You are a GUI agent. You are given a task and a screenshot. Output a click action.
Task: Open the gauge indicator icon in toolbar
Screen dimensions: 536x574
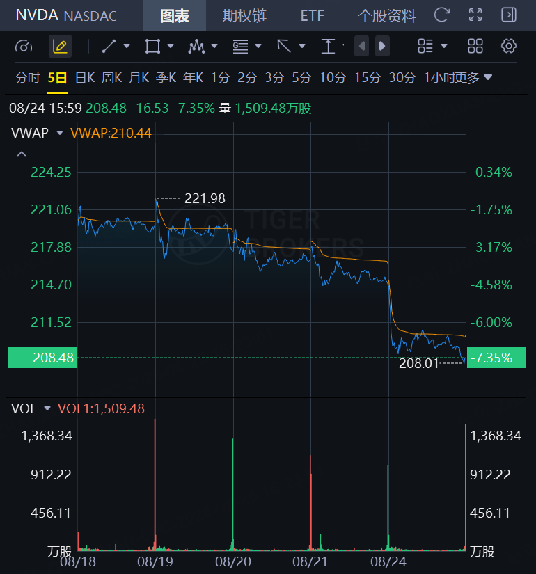pyautogui.click(x=24, y=47)
